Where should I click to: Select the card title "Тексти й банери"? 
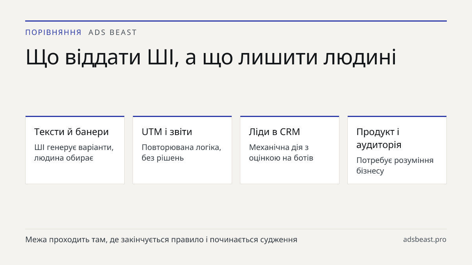click(x=72, y=132)
